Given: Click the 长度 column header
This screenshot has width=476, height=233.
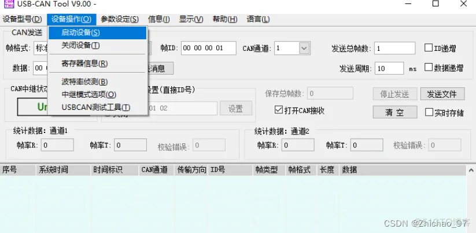Looking at the screenshot, I should [329, 170].
